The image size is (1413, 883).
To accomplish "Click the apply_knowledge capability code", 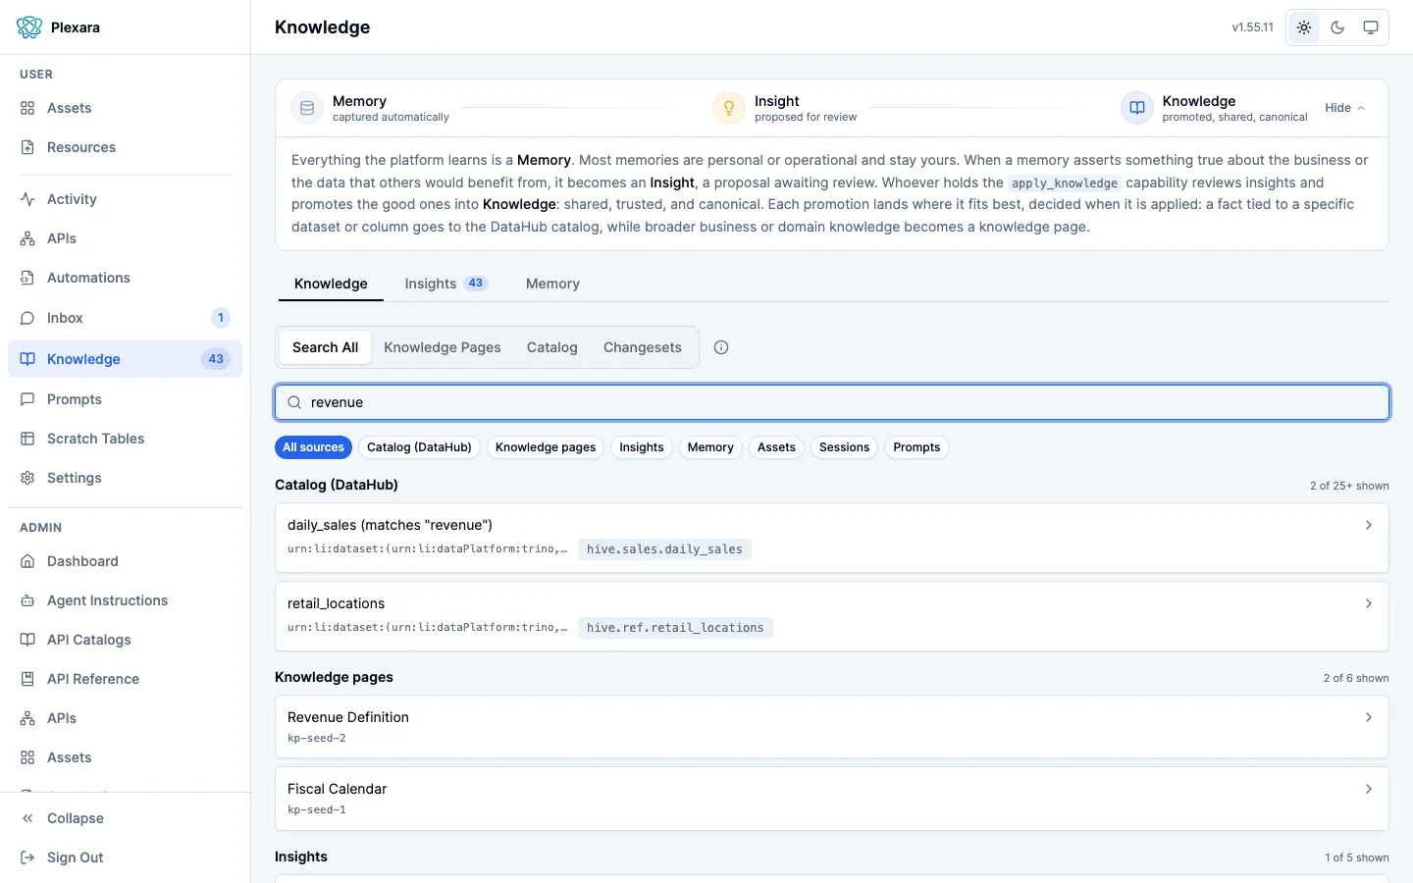I will click(1065, 183).
